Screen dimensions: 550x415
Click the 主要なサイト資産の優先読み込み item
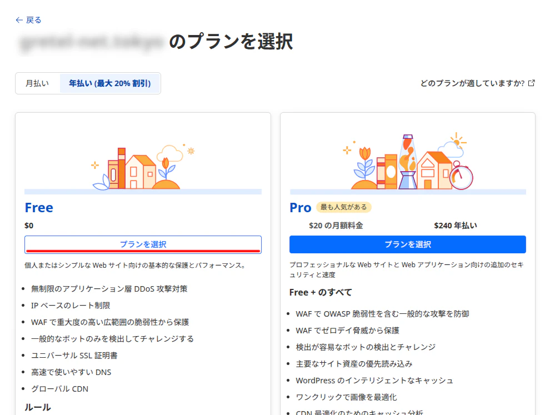click(354, 364)
